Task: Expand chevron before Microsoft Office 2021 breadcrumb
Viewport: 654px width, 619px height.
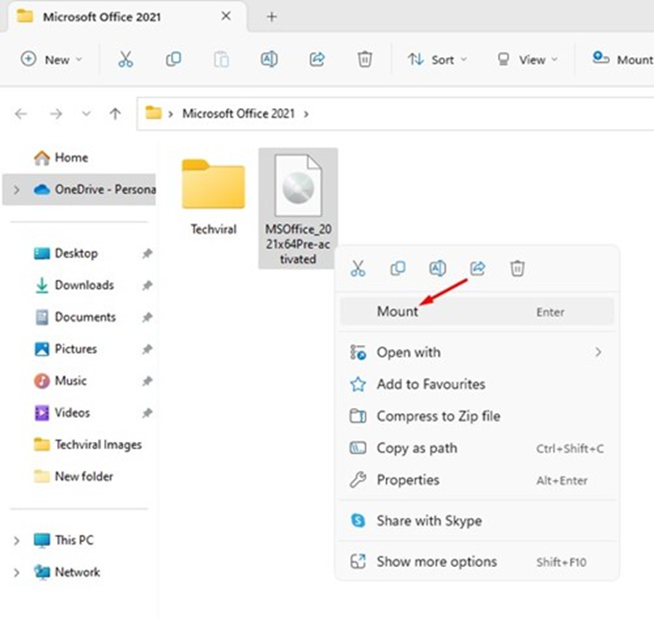Action: click(170, 114)
